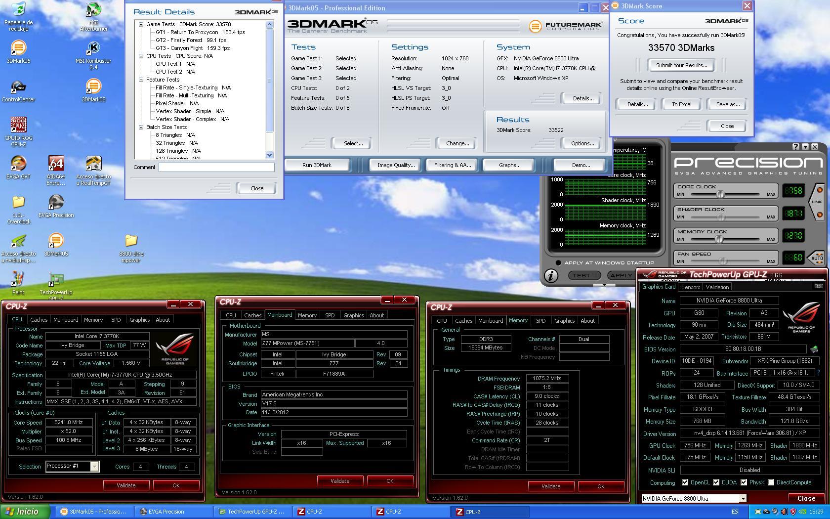Launch MSI Afterburner from the desktop

93,10
